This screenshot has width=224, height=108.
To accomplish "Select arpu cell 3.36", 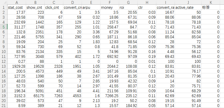I will [x=91, y=32].
